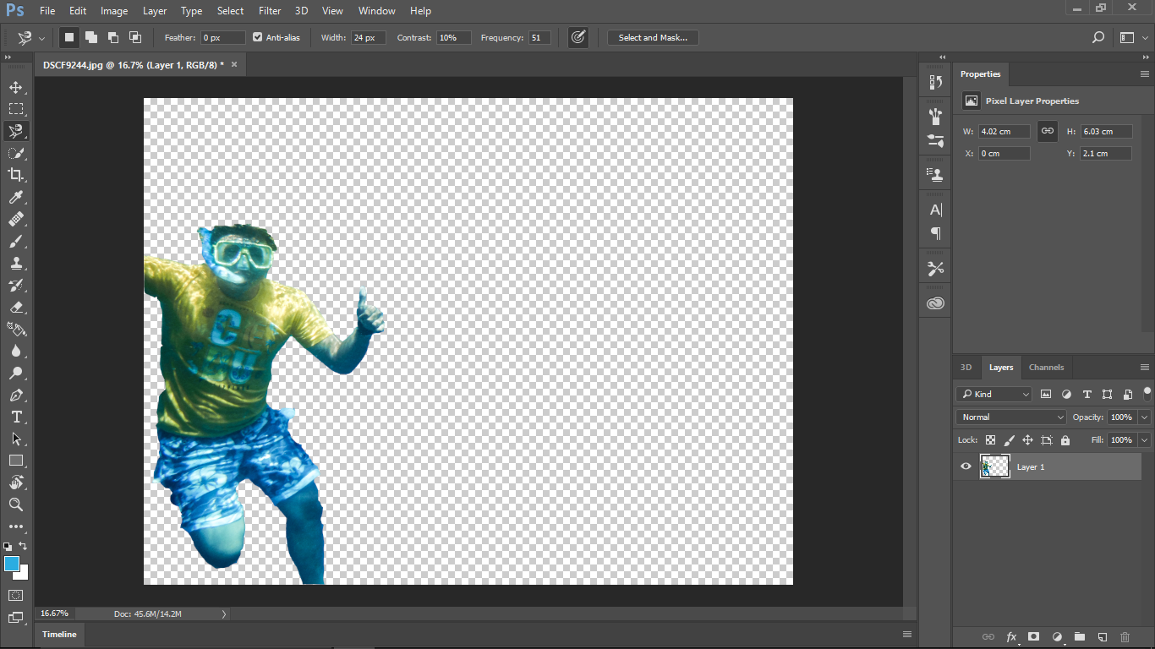Image resolution: width=1155 pixels, height=649 pixels.
Task: Select the Quick Selection tool
Action: (x=16, y=153)
